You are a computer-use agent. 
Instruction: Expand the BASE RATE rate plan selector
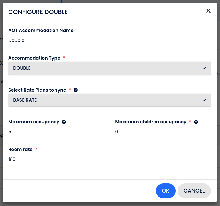click(109, 100)
